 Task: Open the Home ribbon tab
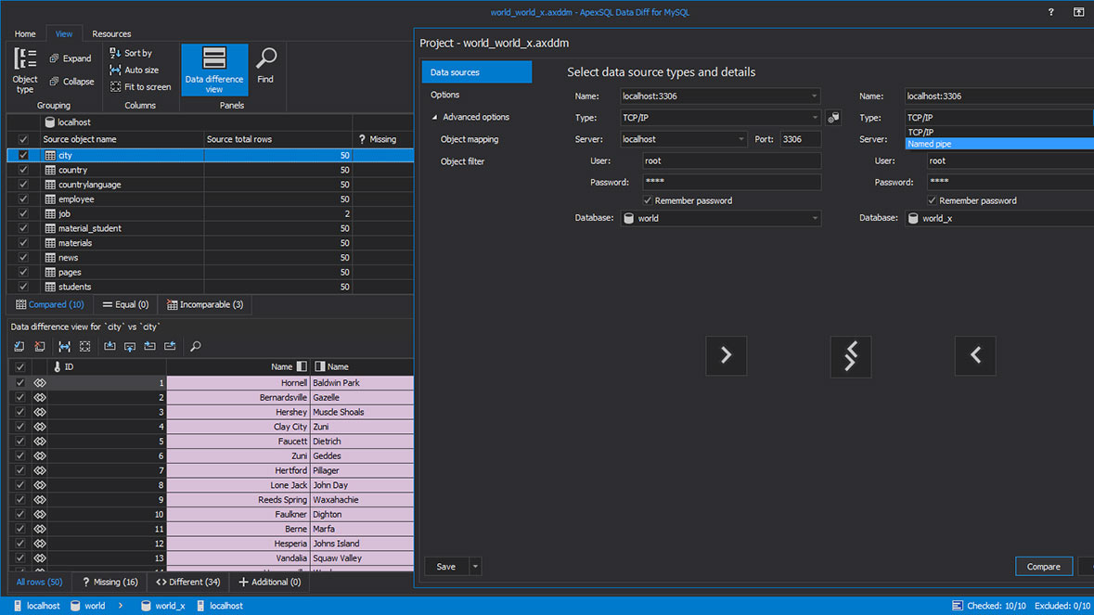(x=24, y=32)
